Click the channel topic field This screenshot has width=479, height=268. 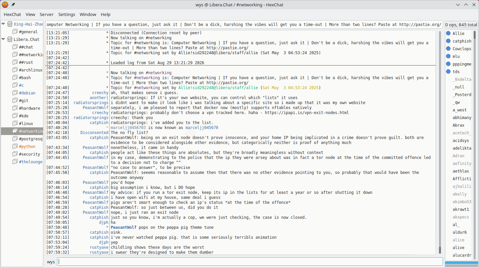click(244, 25)
